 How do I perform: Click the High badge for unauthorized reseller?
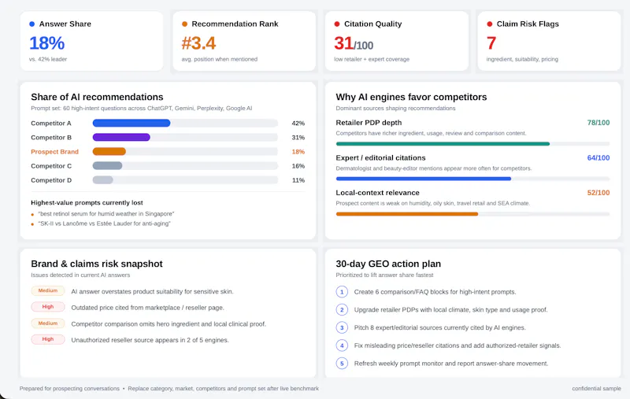48,339
